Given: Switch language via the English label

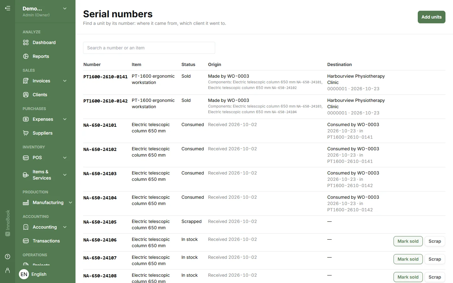Looking at the screenshot, I should point(39,274).
